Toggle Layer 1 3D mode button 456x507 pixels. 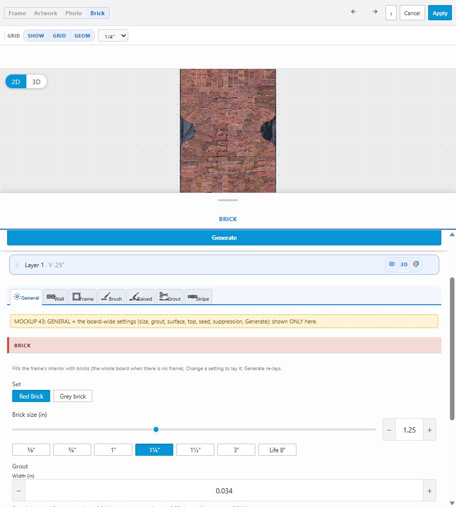pyautogui.click(x=404, y=264)
